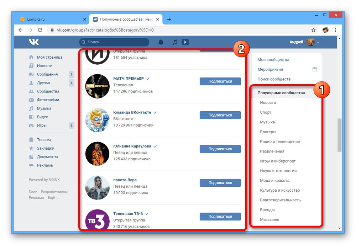The width and height of the screenshot is (356, 245).
Task: Click the просто Лера avatar
Action: tap(97, 187)
